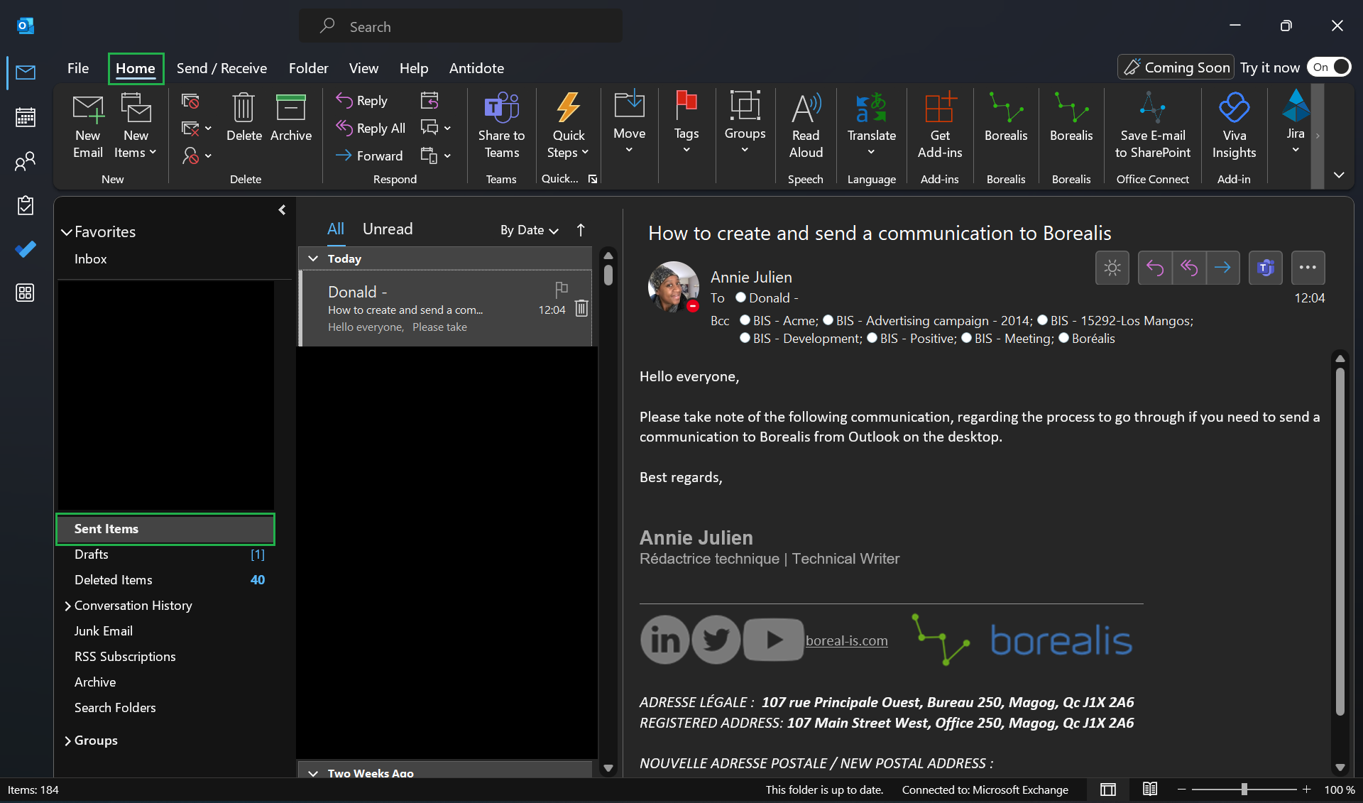Click the first Borealis add-in icon
Screen dimensions: 1363x803
pos(1006,117)
